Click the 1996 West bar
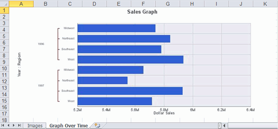The width and height of the screenshot is (278, 129). click(x=130, y=59)
